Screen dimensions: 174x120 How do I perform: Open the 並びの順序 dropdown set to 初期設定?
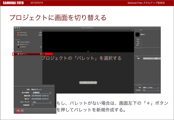(x=42, y=93)
